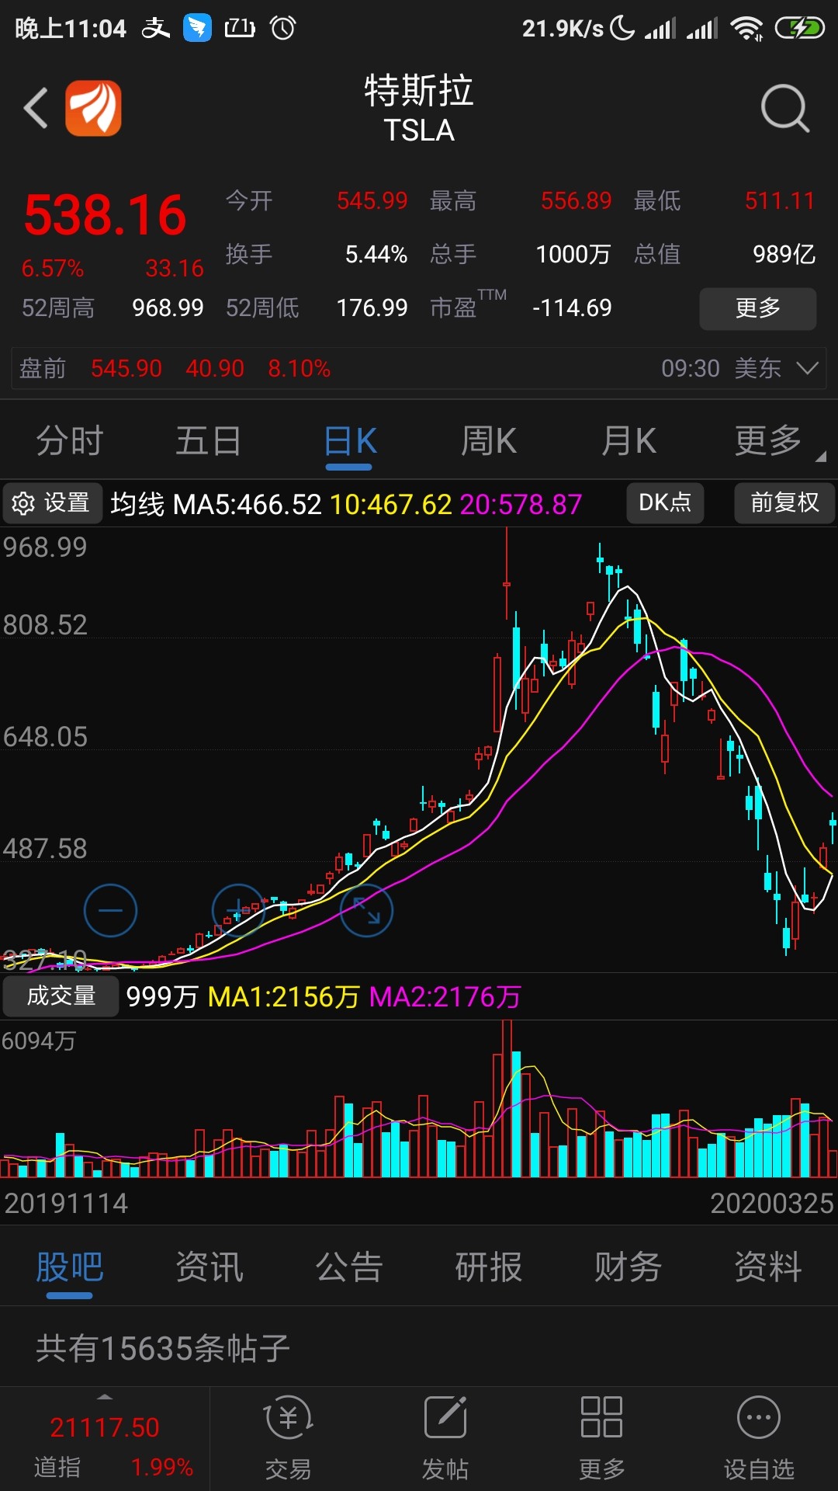Tap the 20200325 end date label
This screenshot has width=838, height=1491.
pos(772,1204)
